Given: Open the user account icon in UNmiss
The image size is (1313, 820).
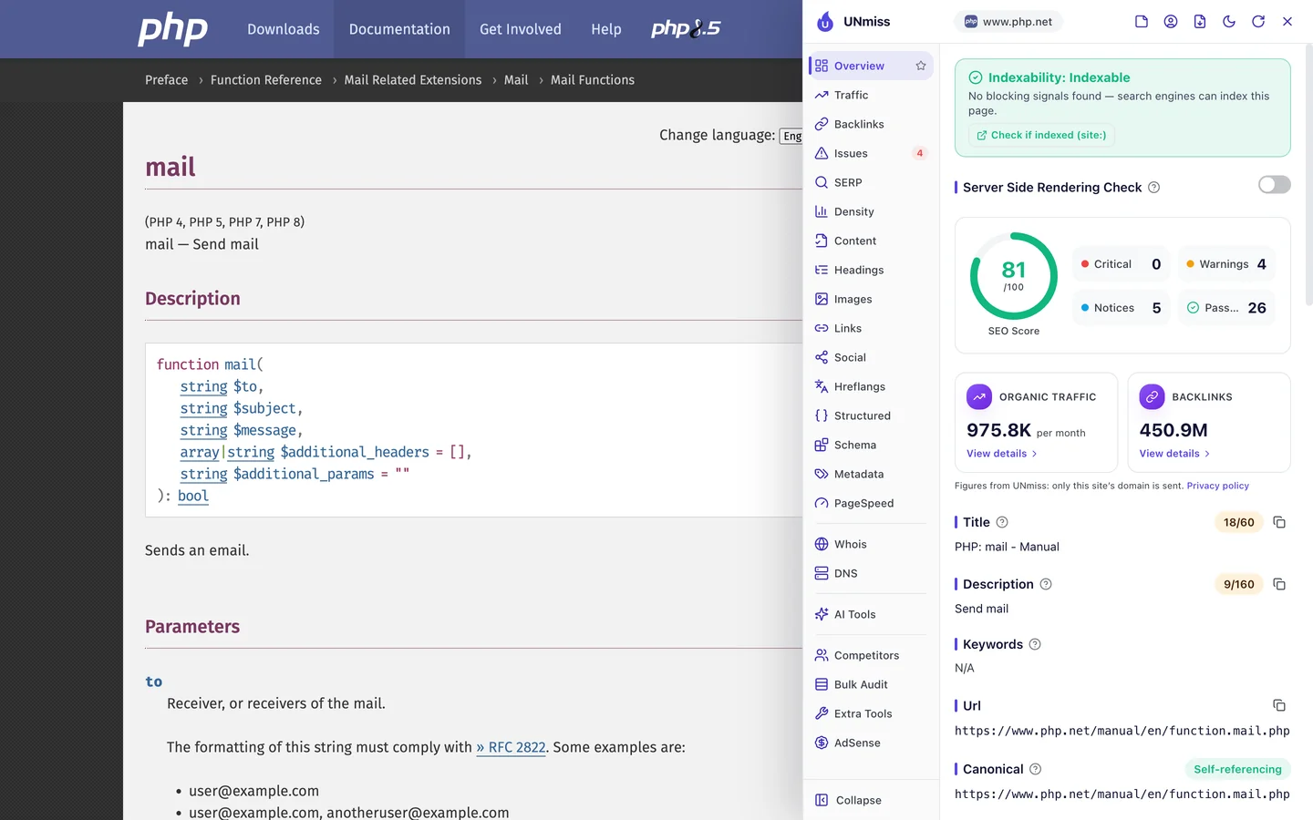Looking at the screenshot, I should click(x=1171, y=22).
